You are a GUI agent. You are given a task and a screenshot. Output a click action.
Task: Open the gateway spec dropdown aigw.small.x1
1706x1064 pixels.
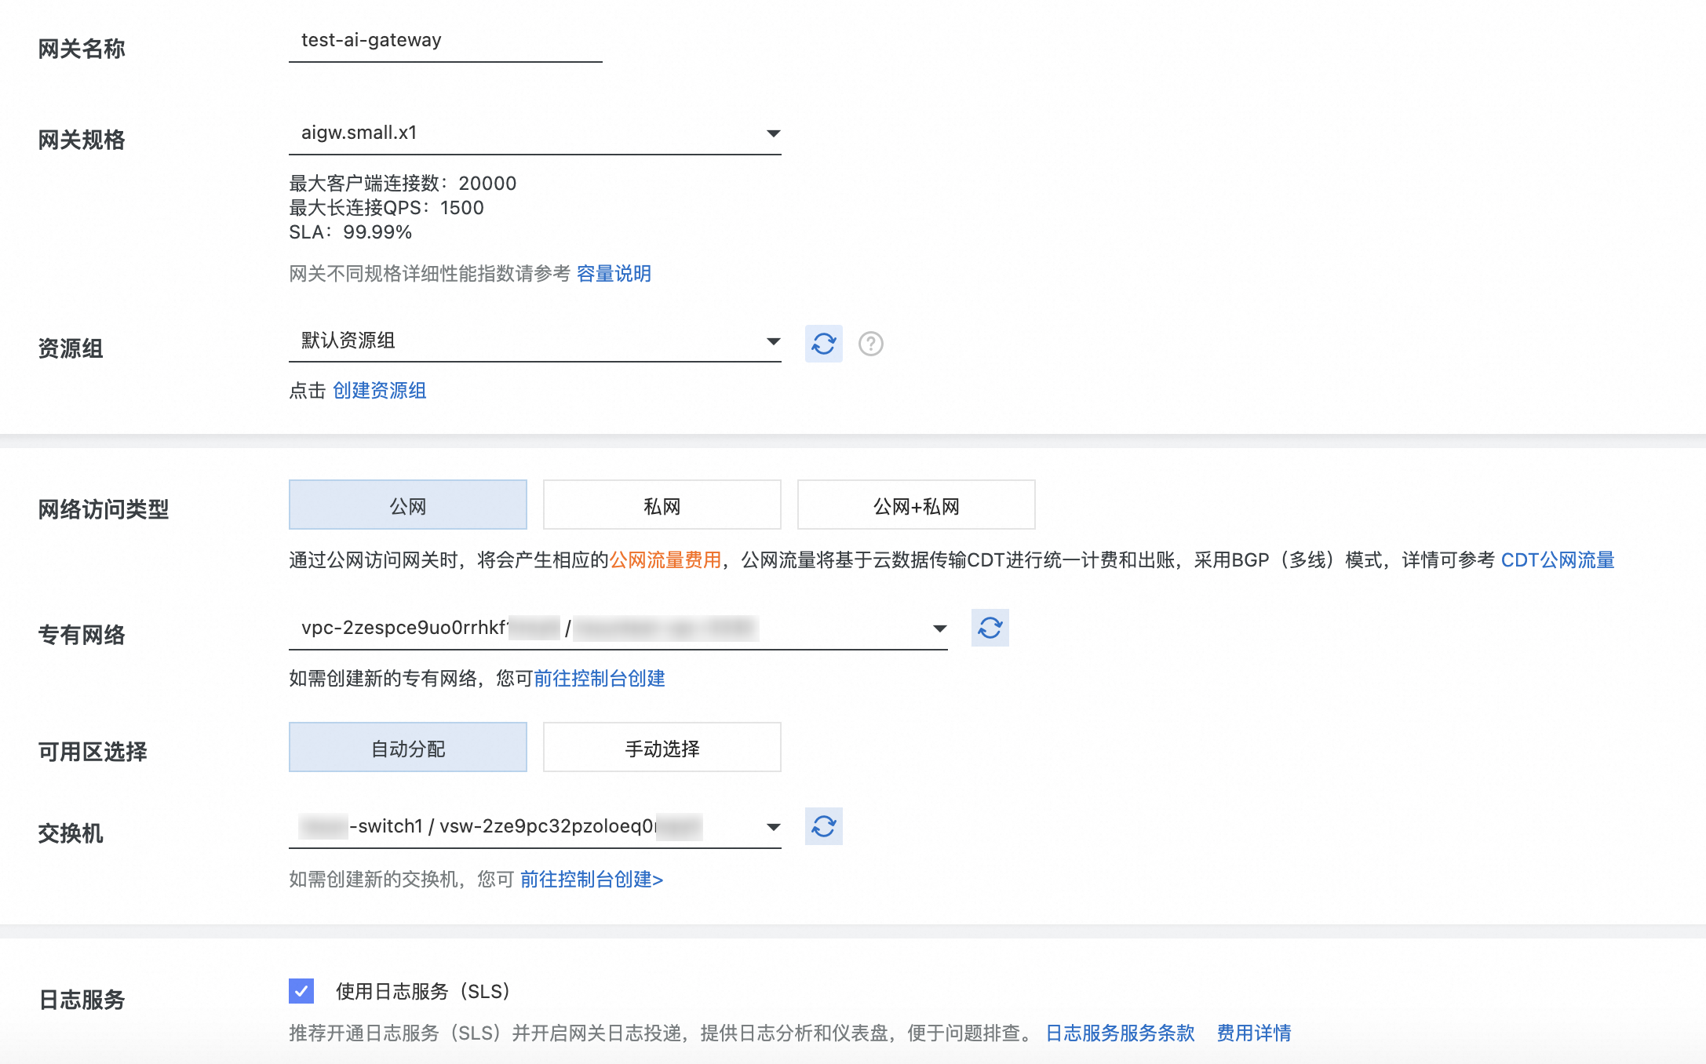click(x=535, y=133)
